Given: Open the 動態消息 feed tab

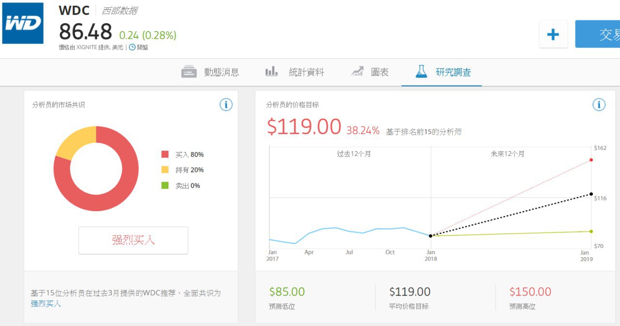Looking at the screenshot, I should click(x=210, y=72).
